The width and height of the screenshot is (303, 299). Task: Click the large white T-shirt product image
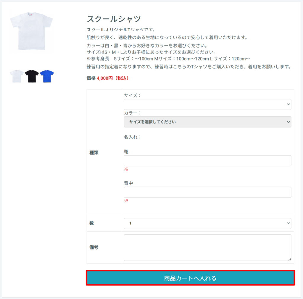[x=31, y=31]
